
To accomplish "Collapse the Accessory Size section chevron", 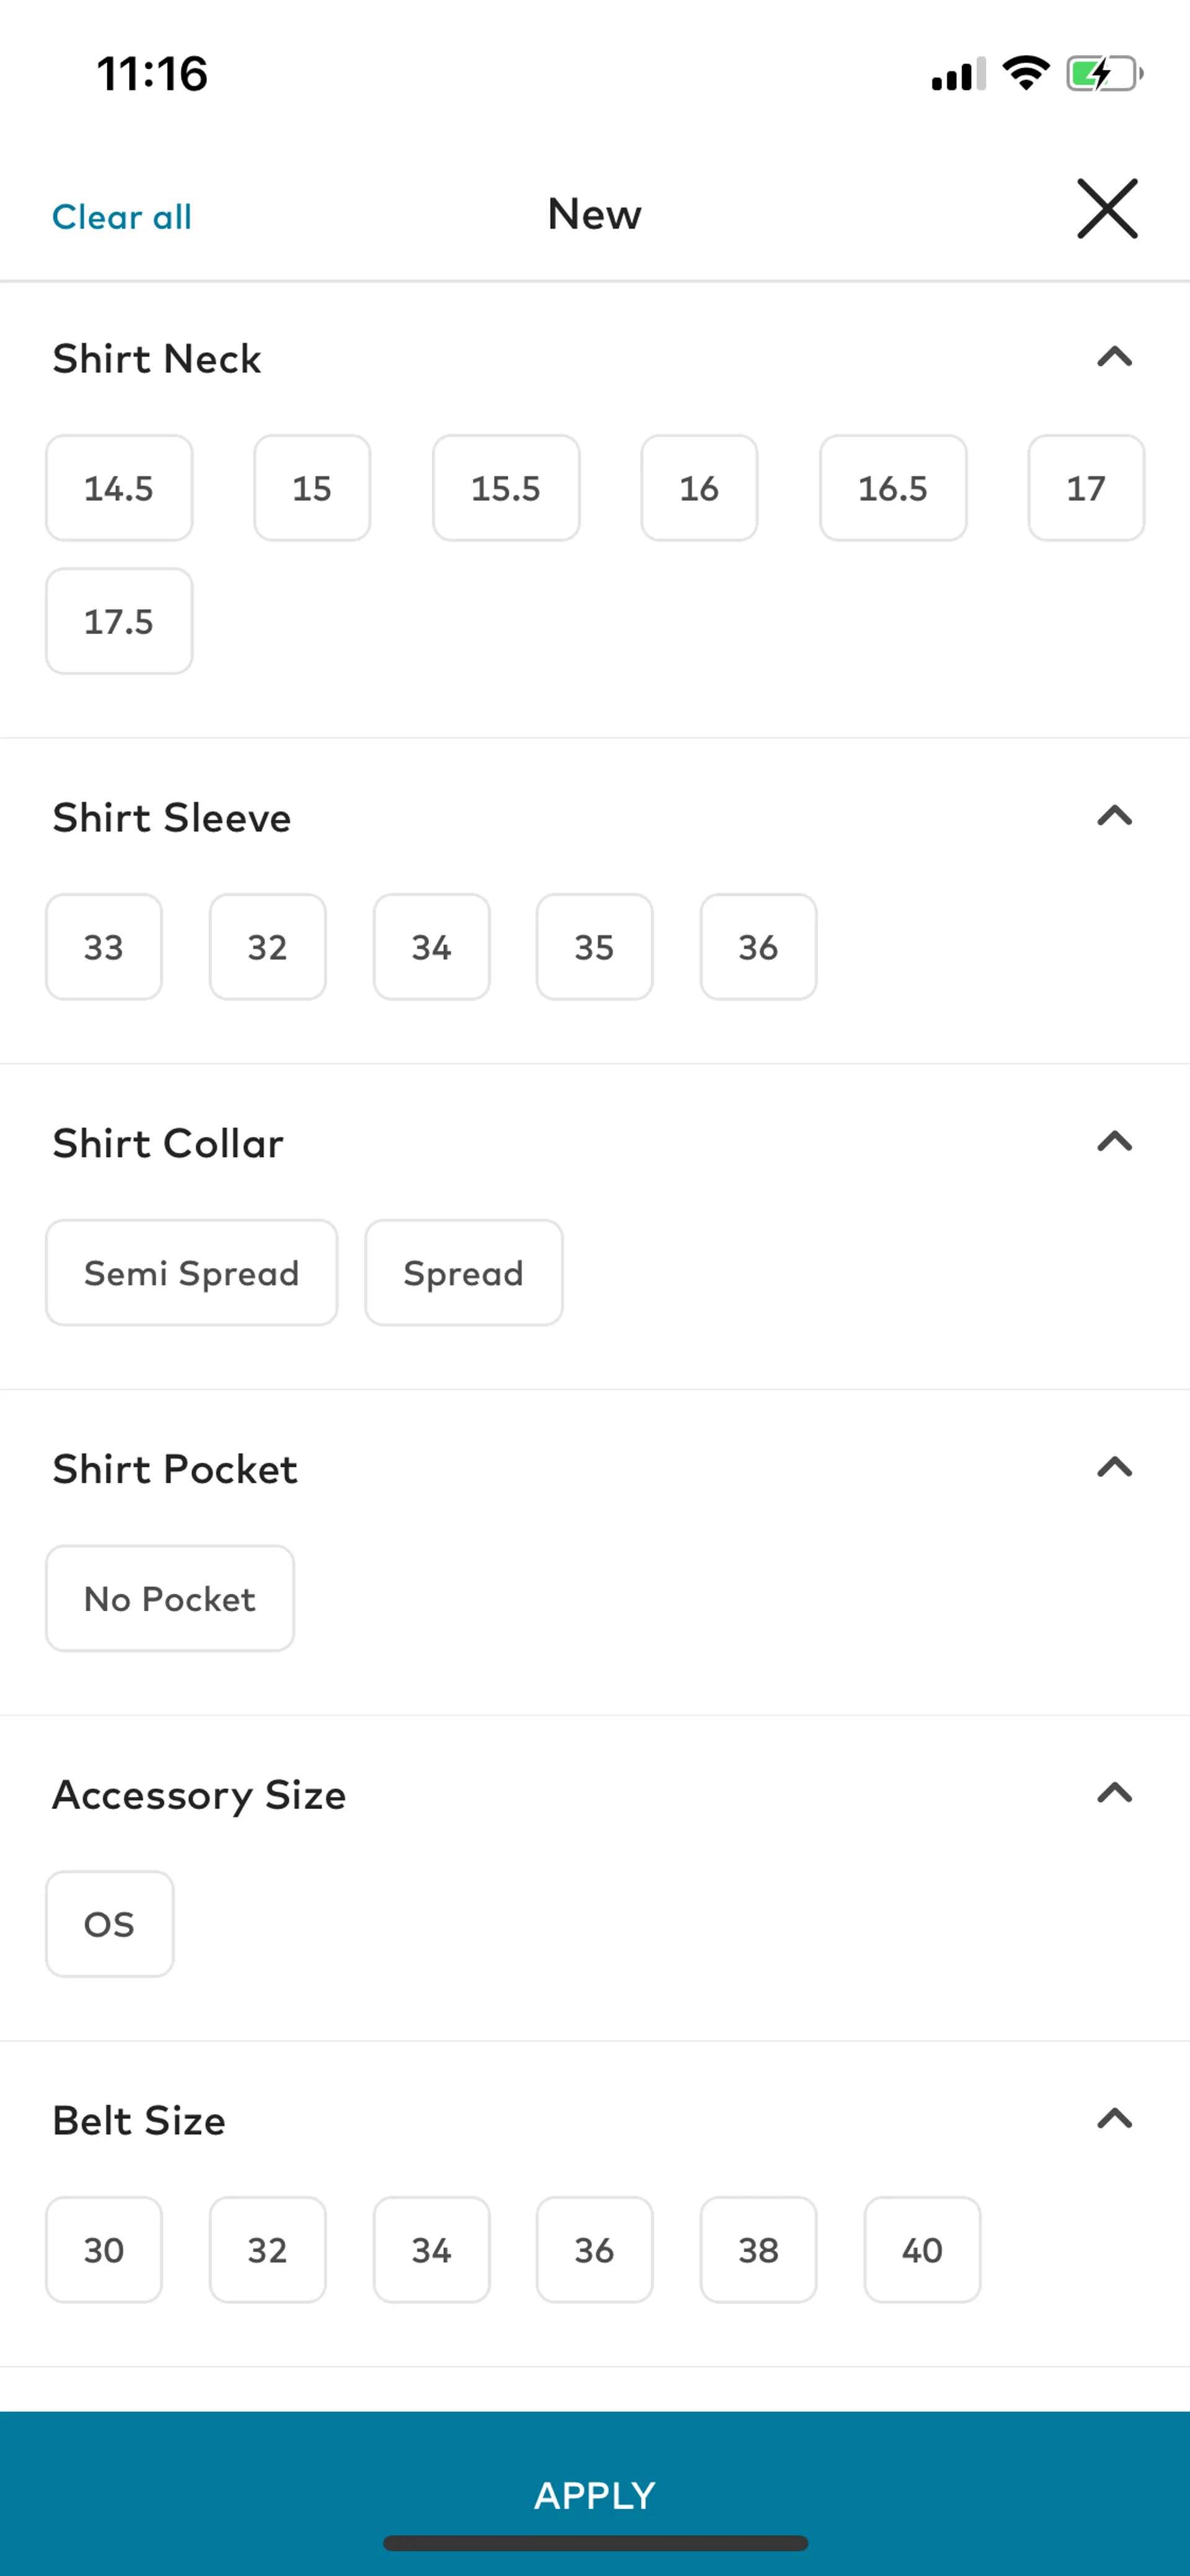I will 1114,1793.
